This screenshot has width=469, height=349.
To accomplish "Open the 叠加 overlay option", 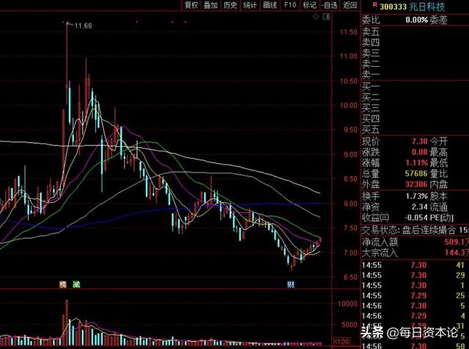I will click(x=211, y=5).
